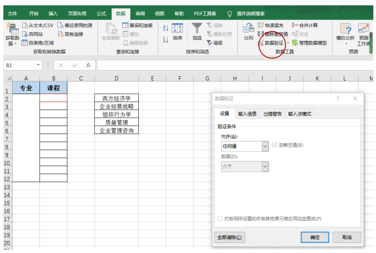
Task: Switch to the 视图 ribbon tab
Action: (x=160, y=13)
